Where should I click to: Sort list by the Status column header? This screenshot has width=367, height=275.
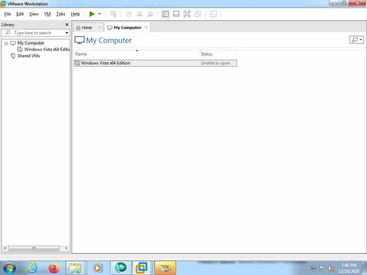(218, 54)
